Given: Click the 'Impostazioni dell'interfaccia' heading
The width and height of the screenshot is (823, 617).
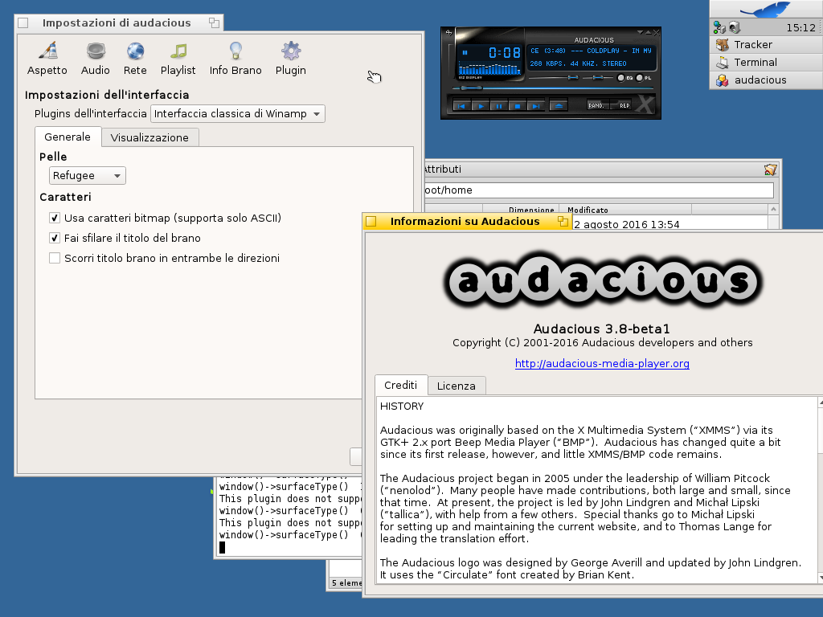Looking at the screenshot, I should [x=107, y=95].
